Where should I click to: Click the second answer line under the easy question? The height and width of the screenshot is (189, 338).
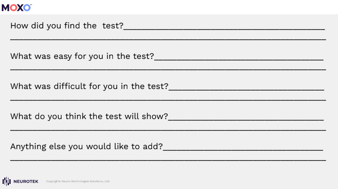[168, 69]
